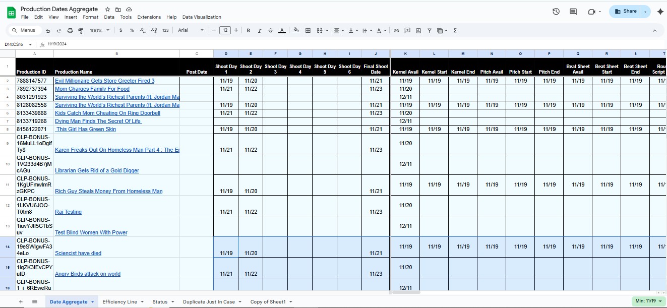The width and height of the screenshot is (667, 308).
Task: Click the print icon in toolbar
Action: point(70,31)
